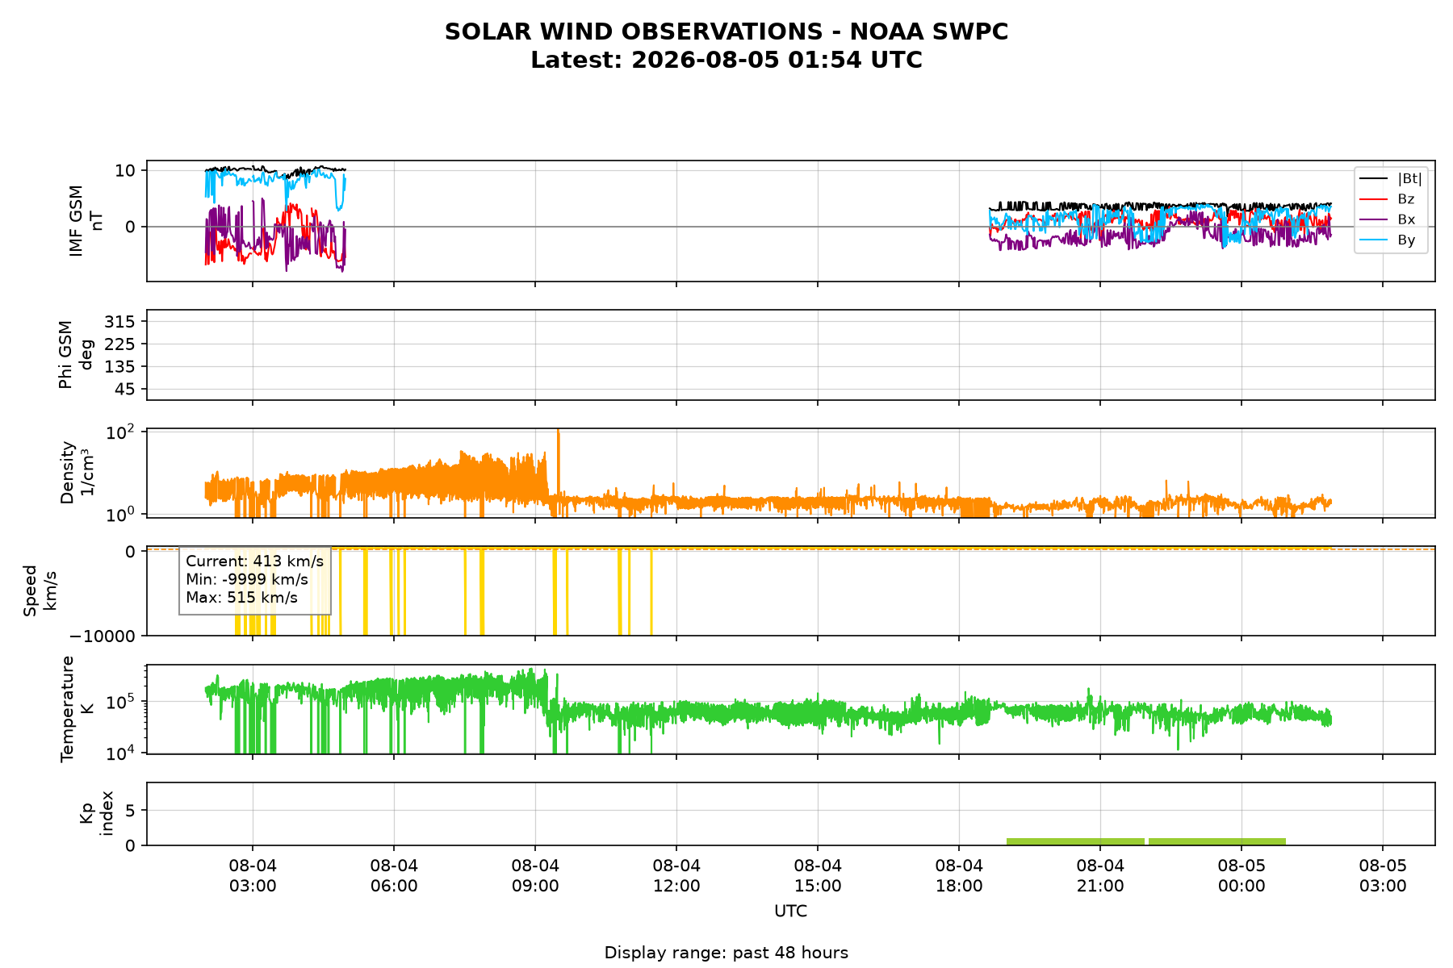Click the IMF GSM nT axis label
1453x968 pixels.
pyautogui.click(x=86, y=221)
